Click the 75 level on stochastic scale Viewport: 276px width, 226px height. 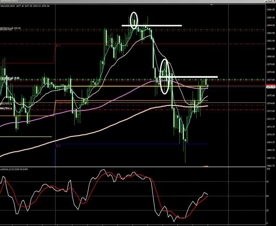tap(268, 182)
